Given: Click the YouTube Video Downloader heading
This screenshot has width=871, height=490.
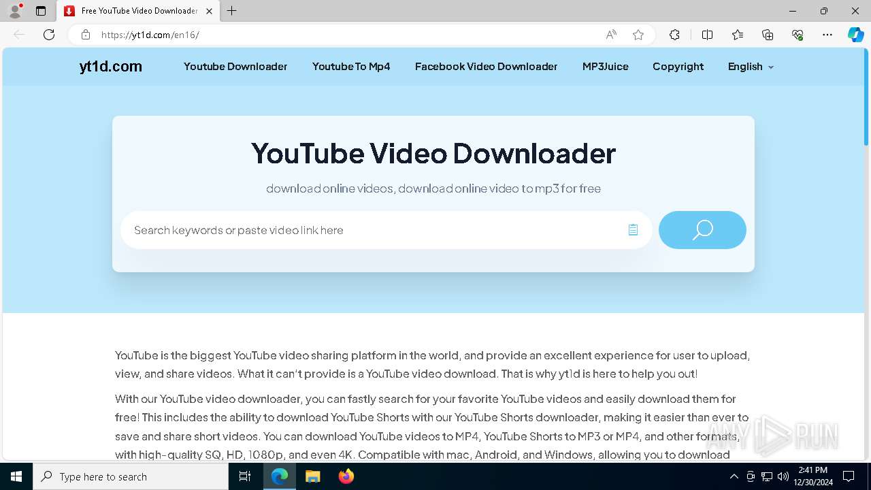Looking at the screenshot, I should 433,152.
